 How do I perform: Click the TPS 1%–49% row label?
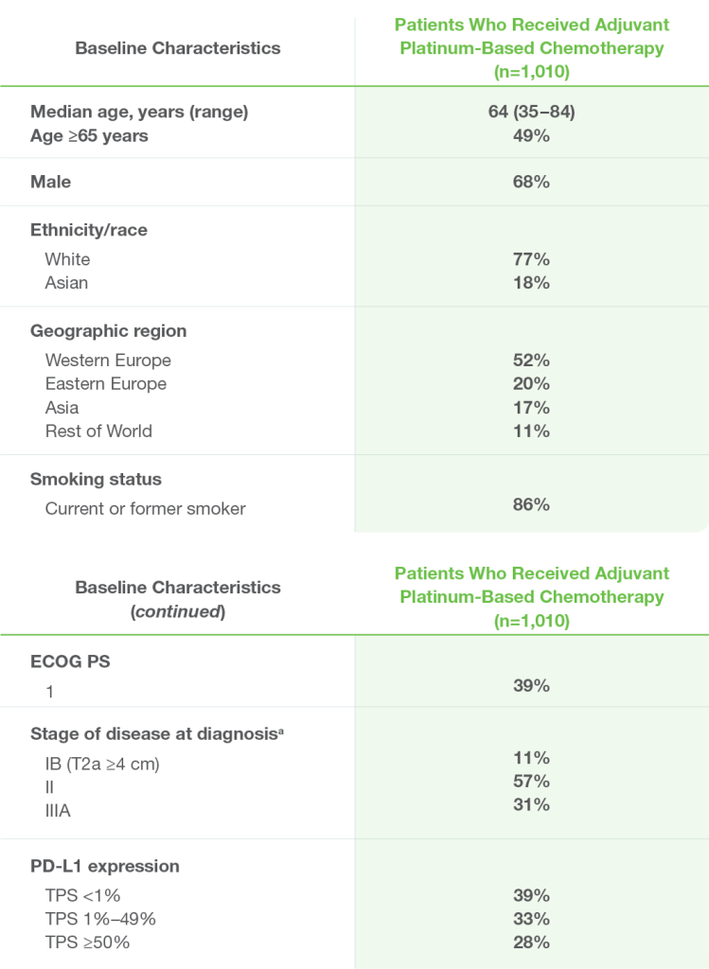click(x=100, y=919)
